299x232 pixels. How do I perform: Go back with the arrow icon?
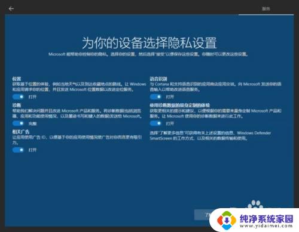pos(11,8)
